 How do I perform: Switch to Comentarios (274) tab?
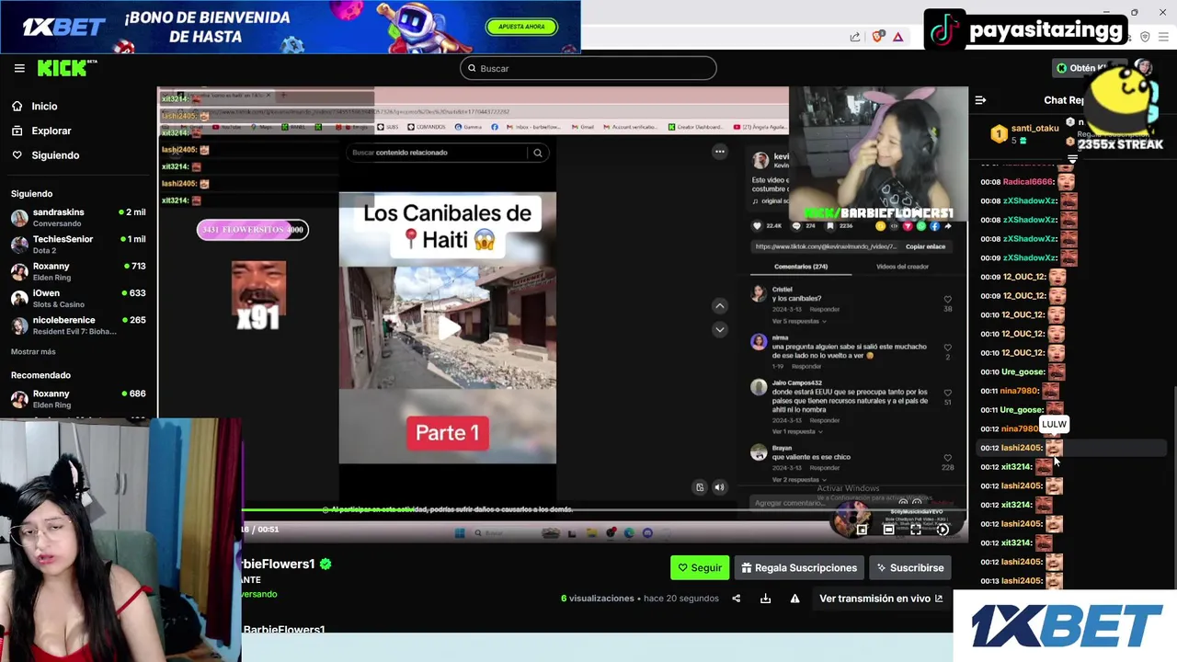(x=800, y=267)
